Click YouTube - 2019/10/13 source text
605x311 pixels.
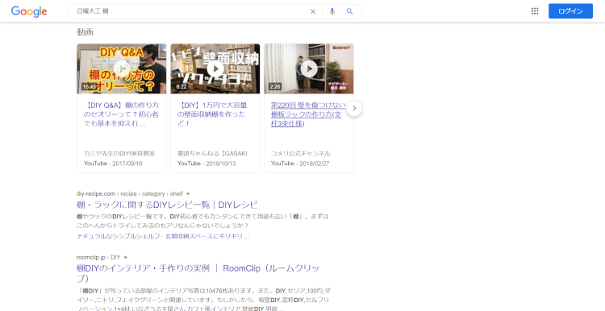[x=207, y=164]
